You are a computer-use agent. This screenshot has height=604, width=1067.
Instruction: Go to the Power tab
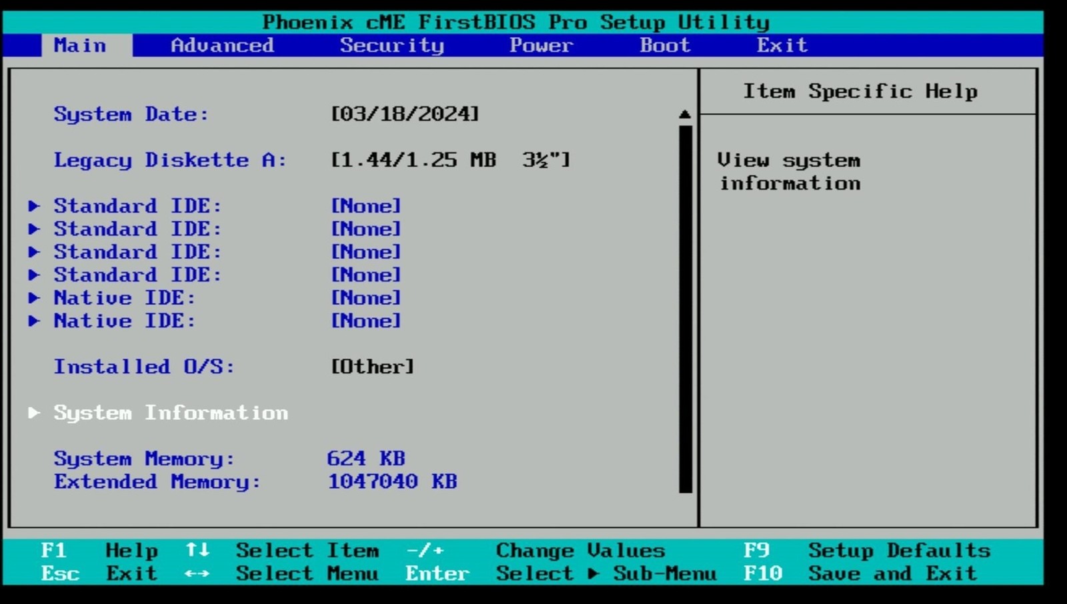(x=541, y=45)
